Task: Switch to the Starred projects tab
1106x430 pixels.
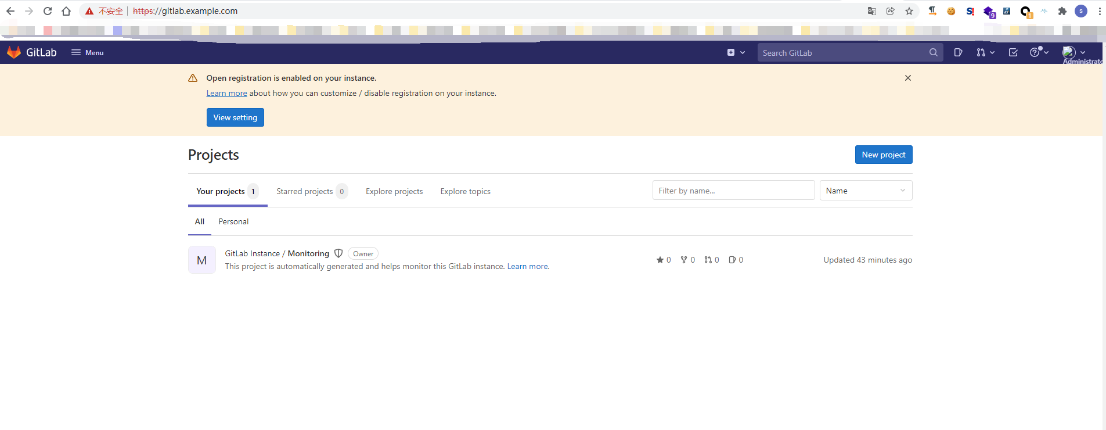Action: (x=305, y=191)
